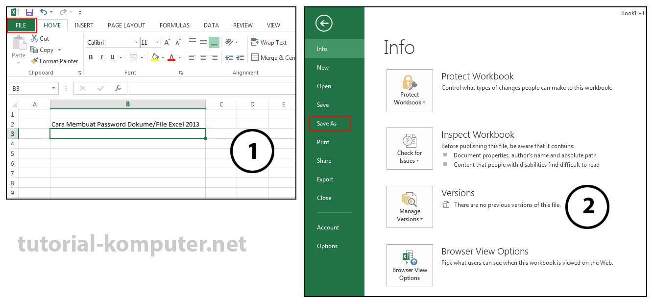
Task: Select cell B2 with the password text
Action: tap(127, 124)
